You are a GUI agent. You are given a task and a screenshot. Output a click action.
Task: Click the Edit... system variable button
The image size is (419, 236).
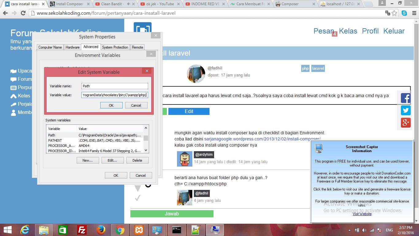113,160
